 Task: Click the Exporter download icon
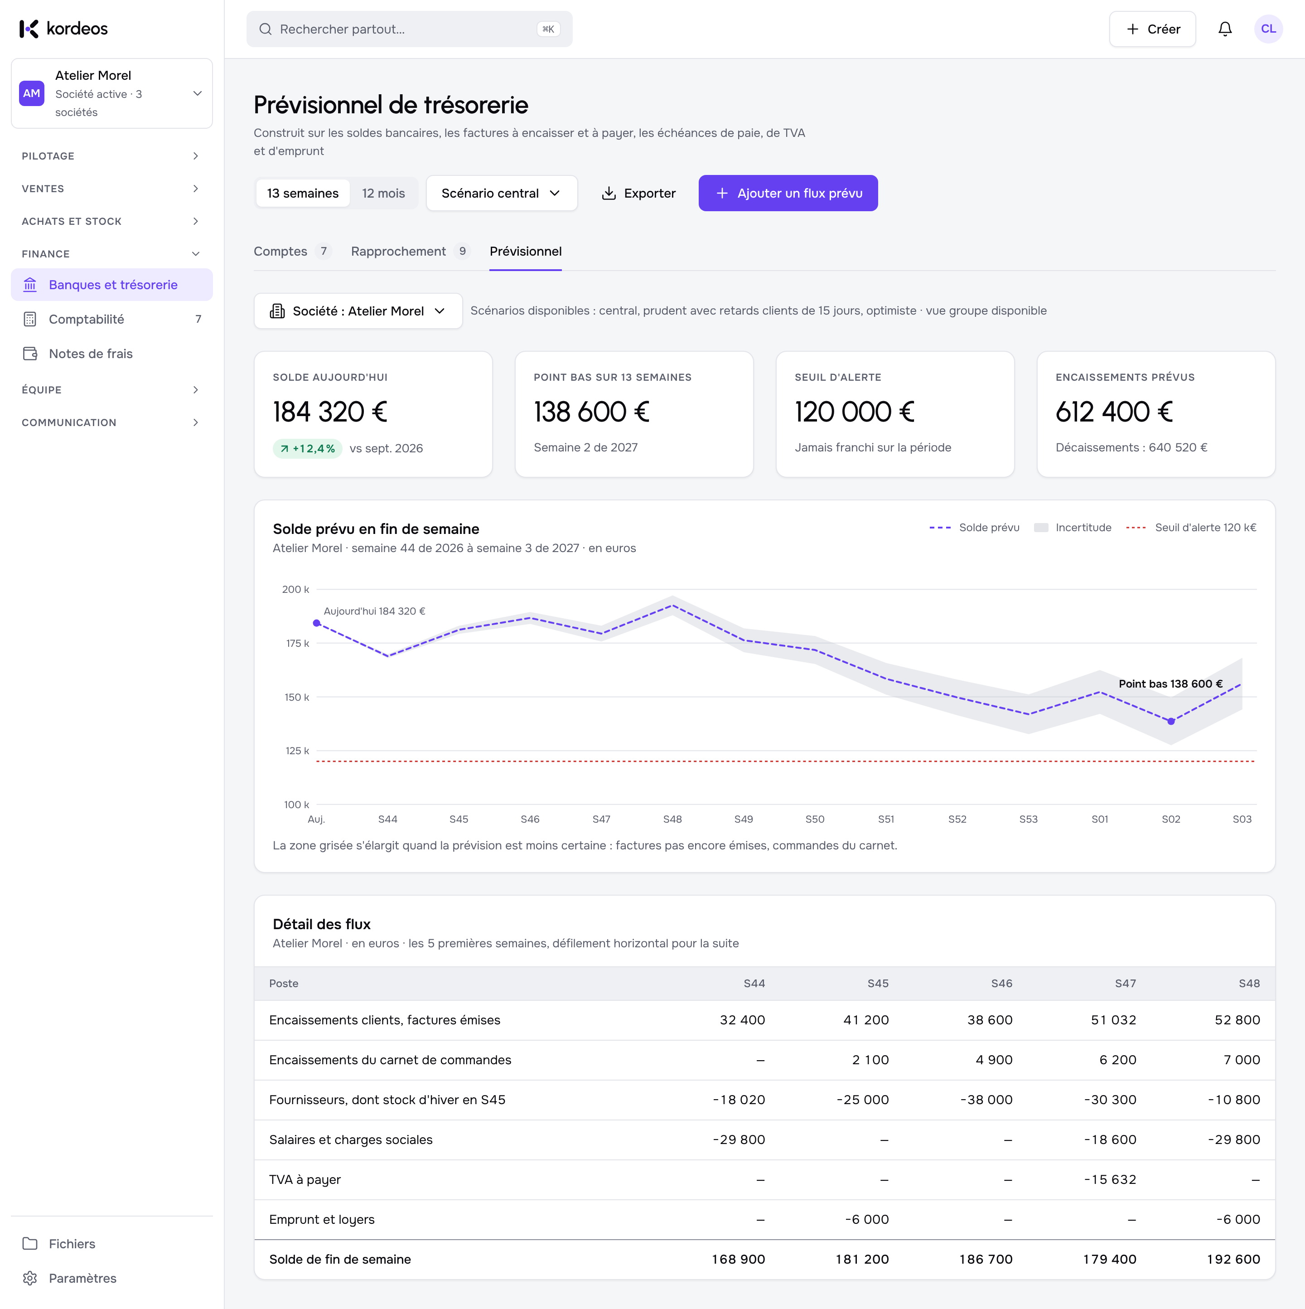pyautogui.click(x=609, y=193)
